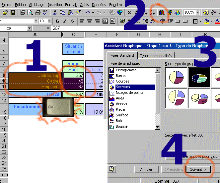The image size is (220, 183).
Task: Toggle right text alignment
Action: (x=97, y=21)
